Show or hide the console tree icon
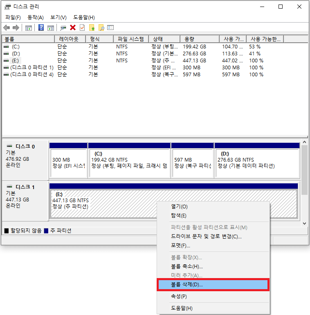Image resolution: width=310 pixels, height=315 pixels. point(29,28)
